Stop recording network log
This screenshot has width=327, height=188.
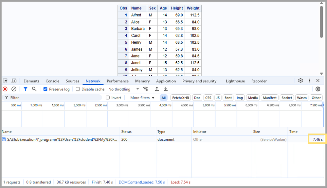5,89
